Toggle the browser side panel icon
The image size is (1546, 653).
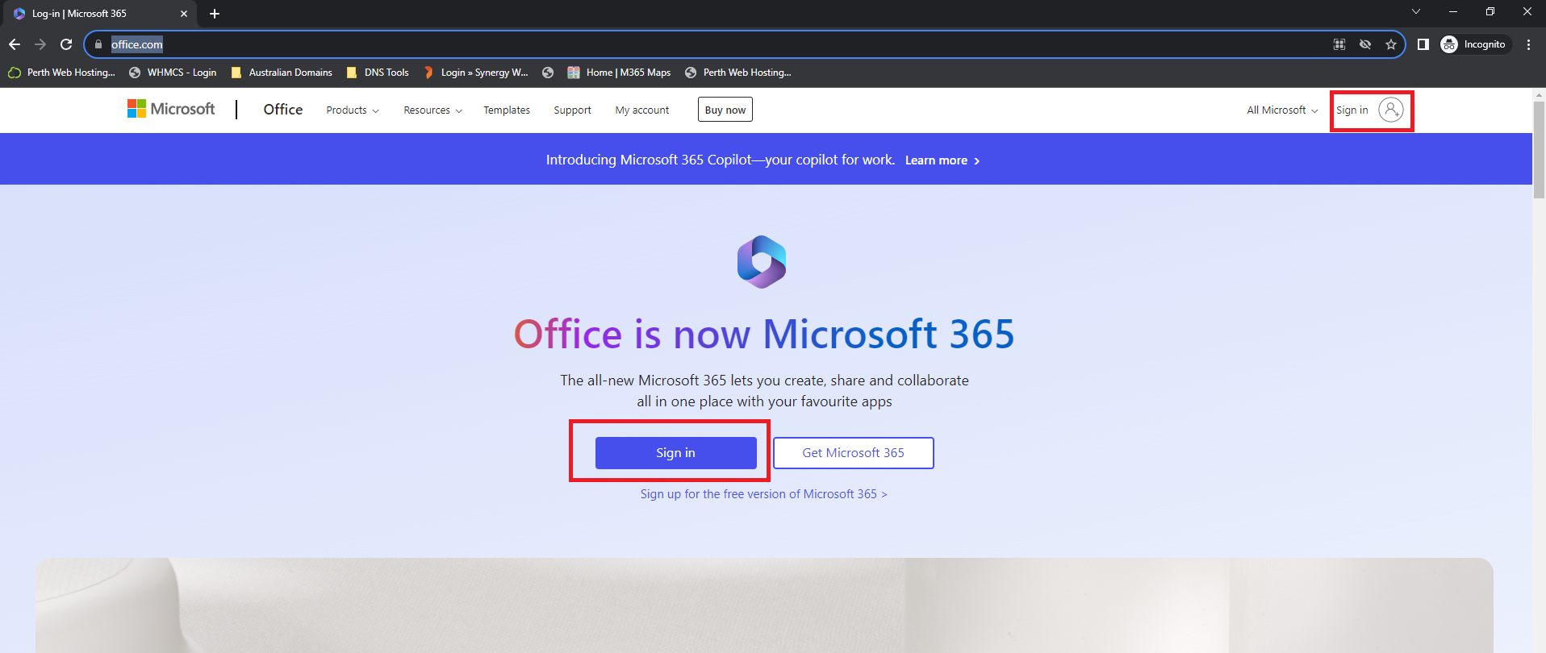1423,44
